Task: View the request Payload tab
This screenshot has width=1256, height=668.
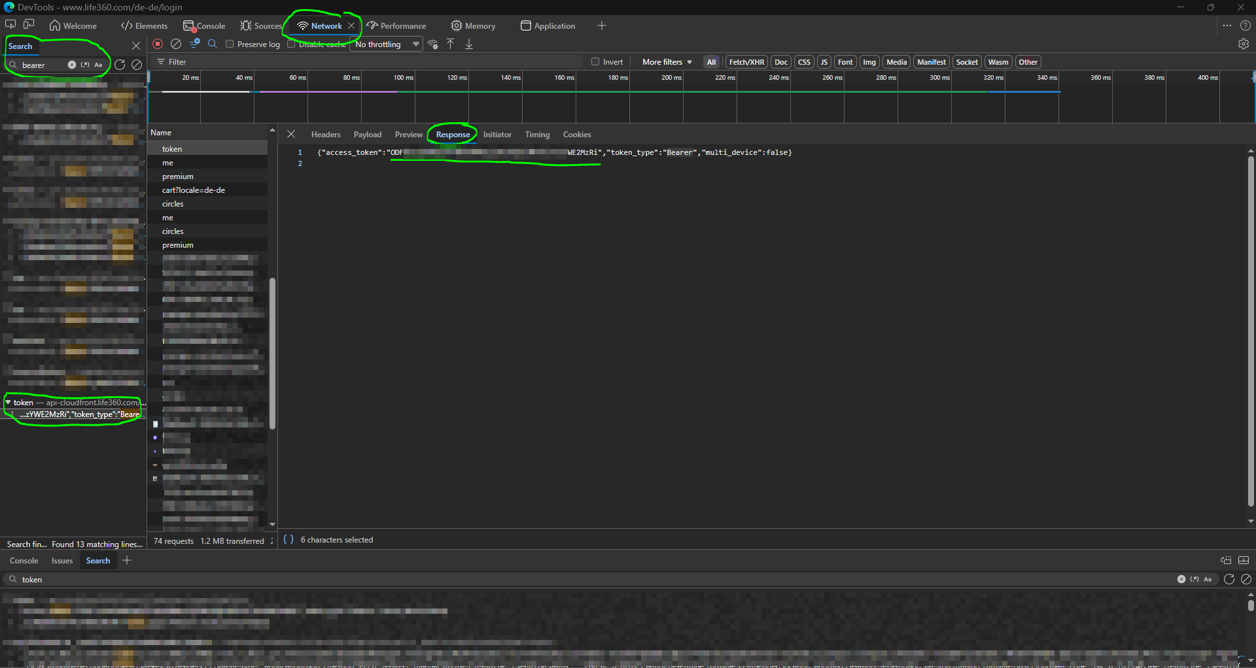Action: [x=368, y=134]
